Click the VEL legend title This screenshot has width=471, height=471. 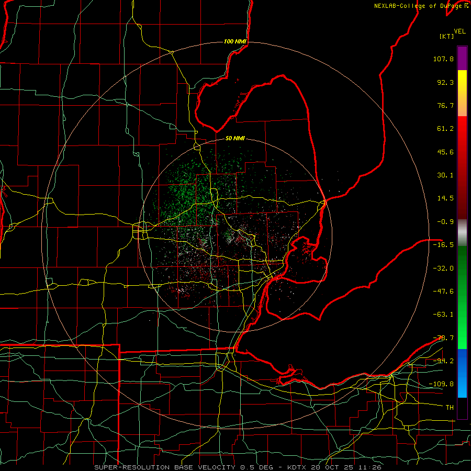pyautogui.click(x=459, y=31)
